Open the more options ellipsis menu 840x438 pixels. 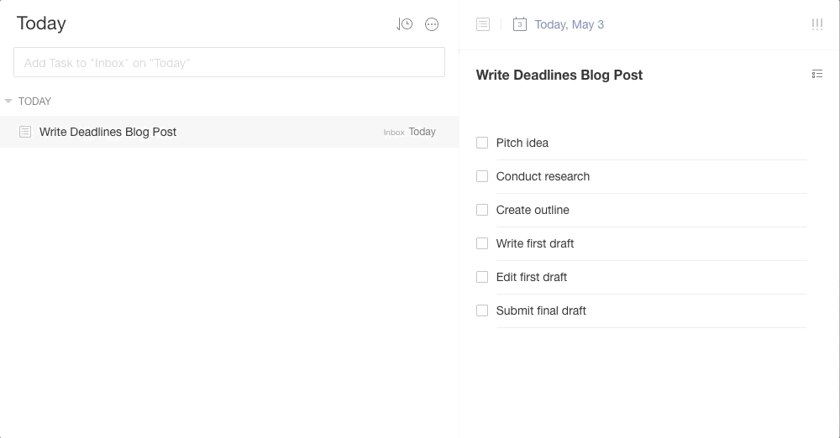point(432,24)
